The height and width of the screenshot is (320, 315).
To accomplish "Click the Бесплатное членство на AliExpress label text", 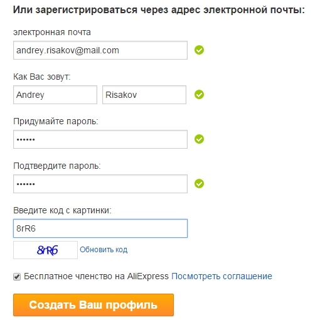I will 96,276.
